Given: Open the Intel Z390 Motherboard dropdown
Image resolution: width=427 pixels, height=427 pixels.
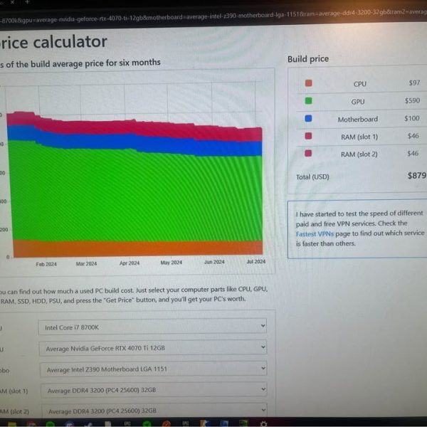Looking at the screenshot, I should point(152,369).
